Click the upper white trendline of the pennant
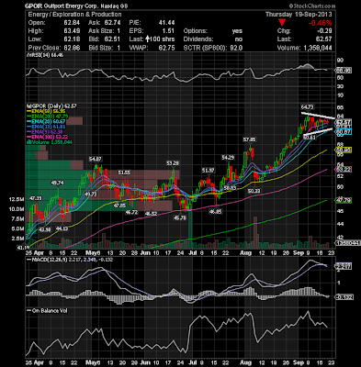The image size is (361, 367). (317, 116)
